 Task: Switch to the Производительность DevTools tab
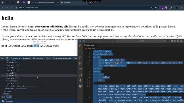[x=62, y=58]
